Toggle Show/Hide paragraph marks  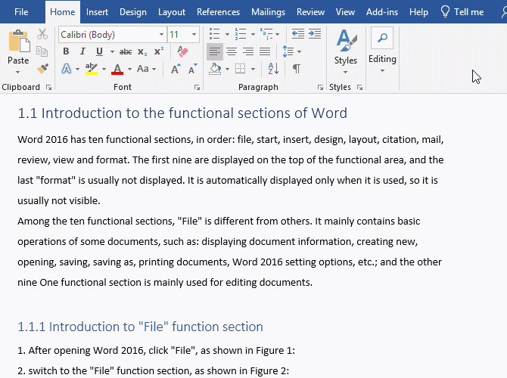pos(296,69)
